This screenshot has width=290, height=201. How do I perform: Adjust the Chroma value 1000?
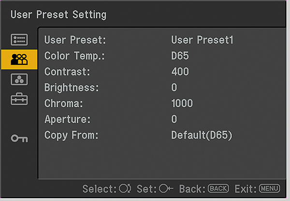click(182, 103)
